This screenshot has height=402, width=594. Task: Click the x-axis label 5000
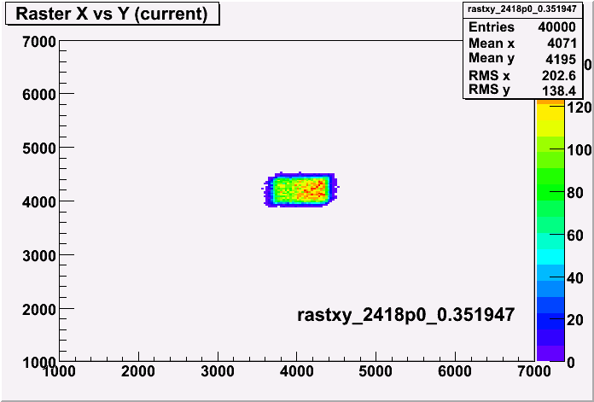tap(376, 371)
